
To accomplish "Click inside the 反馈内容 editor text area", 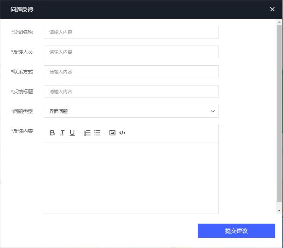I will tap(131, 177).
